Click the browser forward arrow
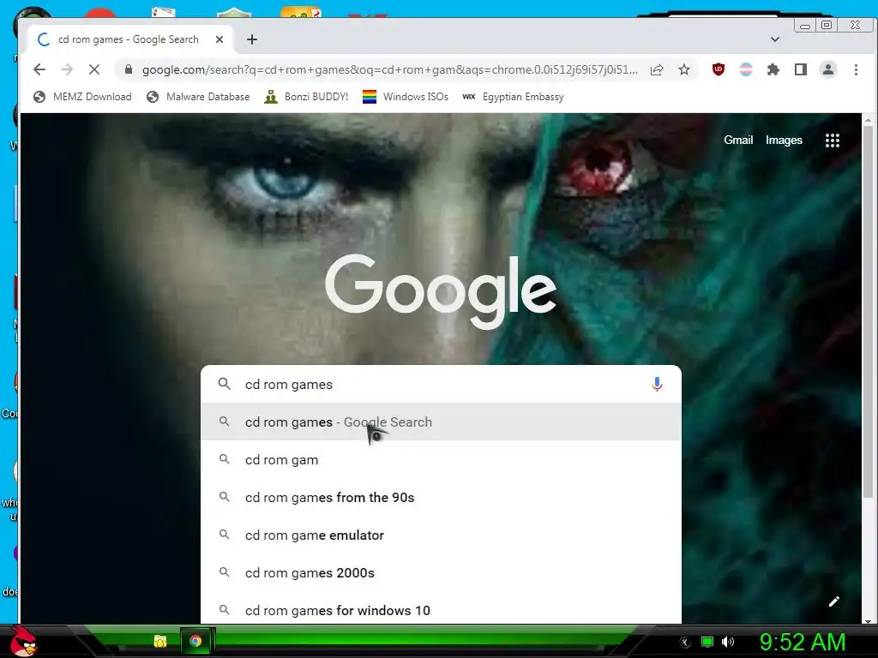Image resolution: width=878 pixels, height=658 pixels. [67, 69]
